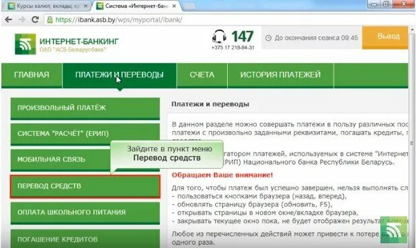Open the ИСТОРИЯ ПЛАТЕЖЕЙ menu tab
This screenshot has height=248, width=416.
[280, 75]
